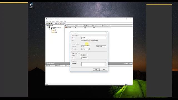Click the Copy toolbar icon
This screenshot has height=100, width=178.
pyautogui.click(x=56, y=23)
